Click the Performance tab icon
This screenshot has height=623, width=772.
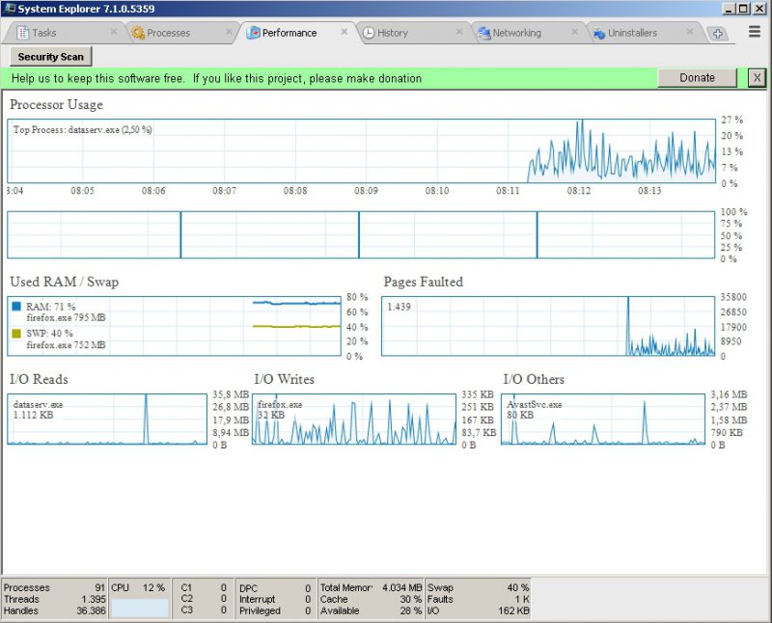tap(253, 33)
